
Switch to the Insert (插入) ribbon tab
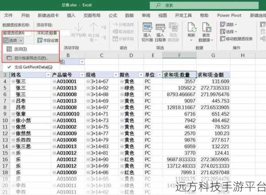(71, 16)
